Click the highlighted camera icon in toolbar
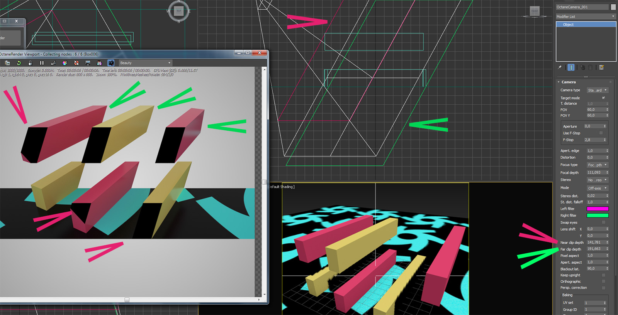The image size is (618, 315). coord(111,63)
